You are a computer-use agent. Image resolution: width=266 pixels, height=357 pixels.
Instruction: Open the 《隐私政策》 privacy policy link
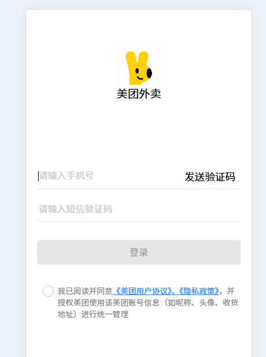point(198,291)
